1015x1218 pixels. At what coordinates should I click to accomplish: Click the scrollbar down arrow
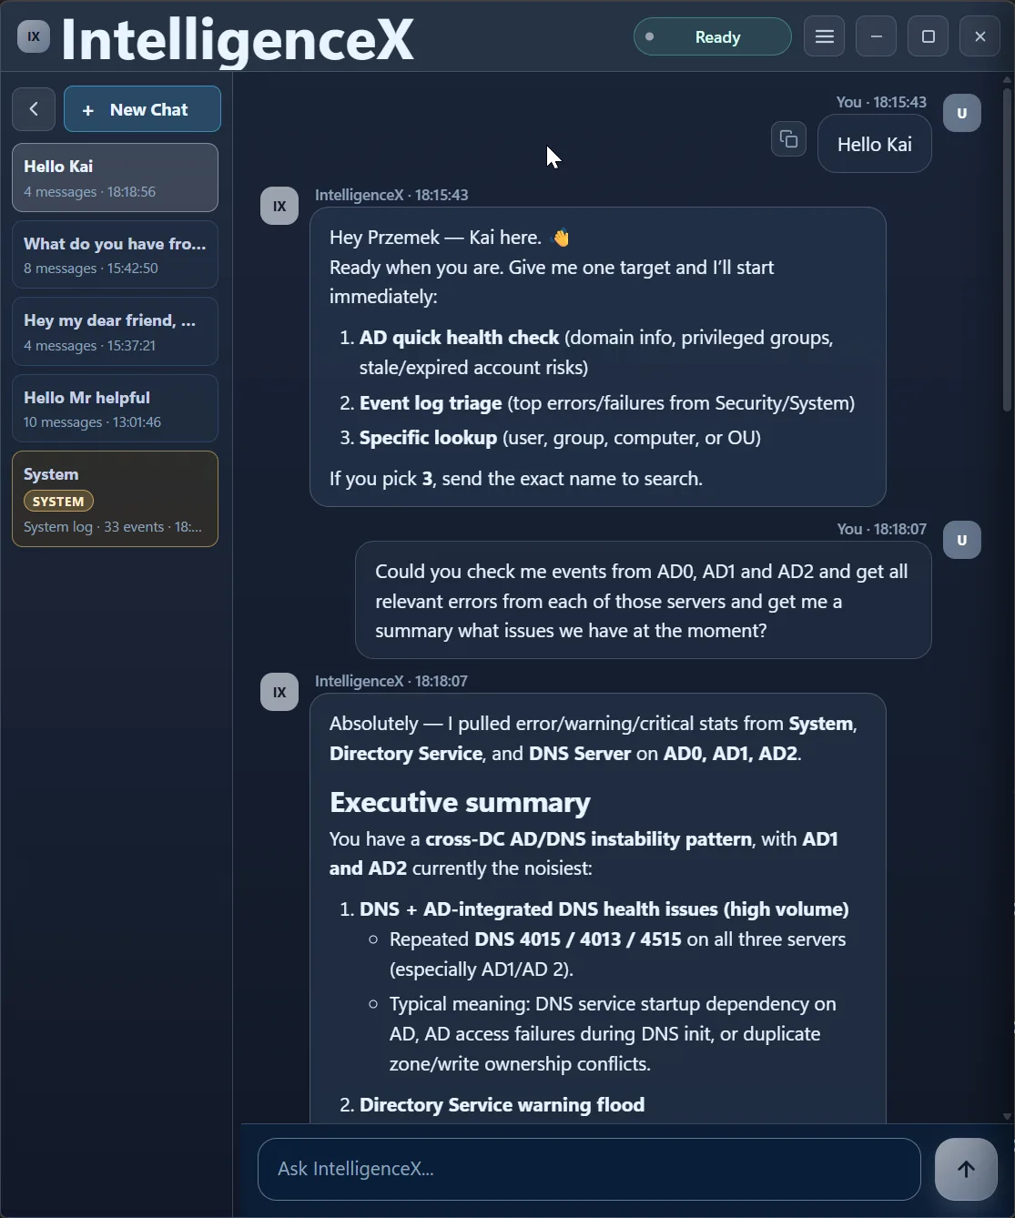[x=1007, y=1116]
